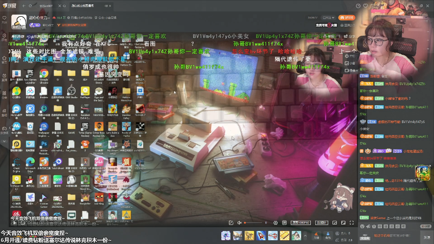Image resolution: width=434 pixels, height=244 pixels.
Task: Select the golden key gift icon
Action: click(249, 235)
